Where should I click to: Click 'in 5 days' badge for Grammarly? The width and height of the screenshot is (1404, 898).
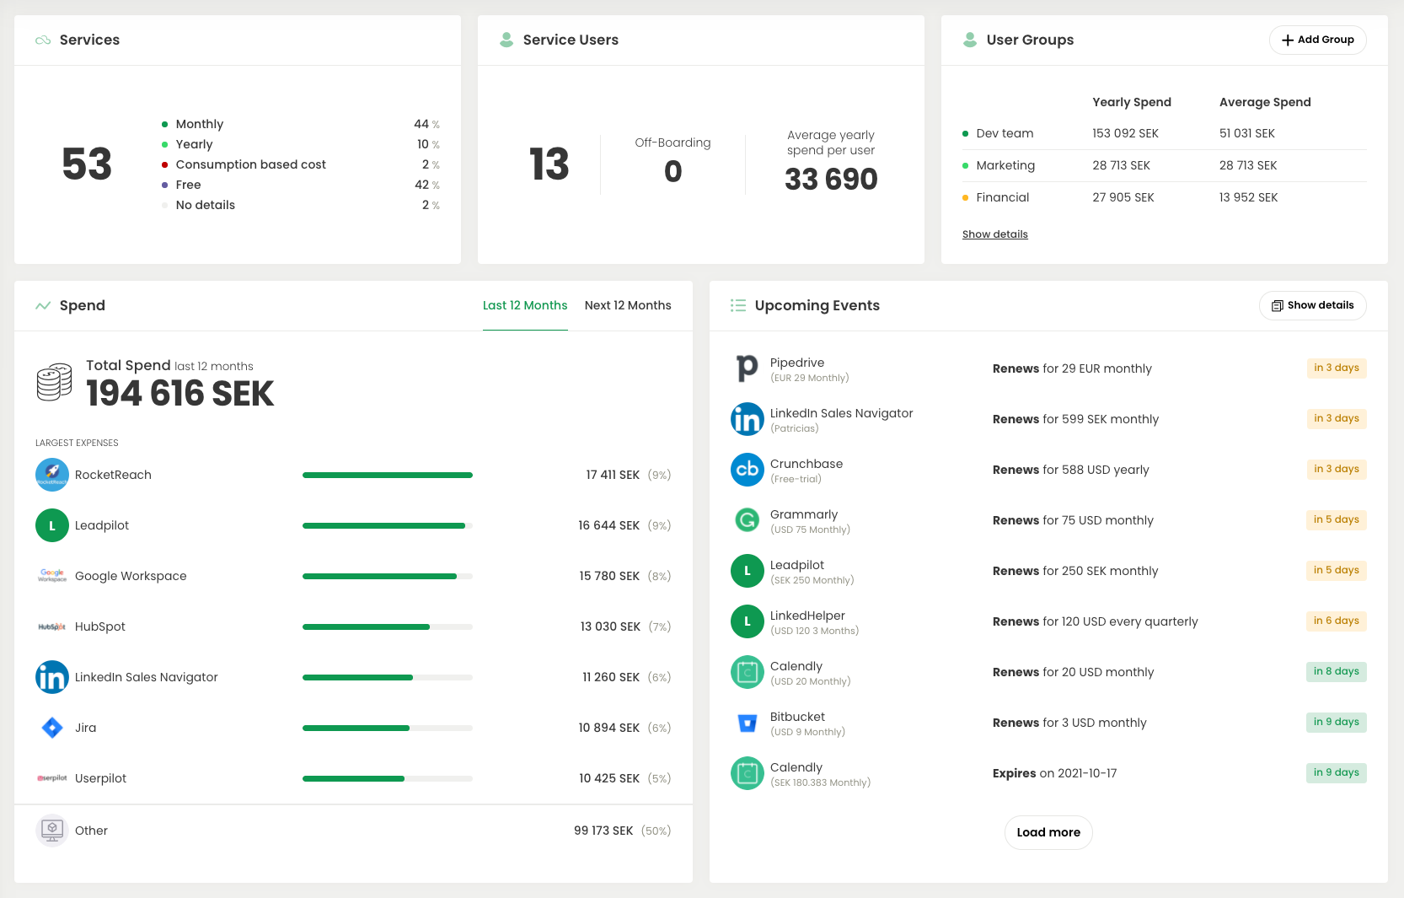click(x=1337, y=519)
